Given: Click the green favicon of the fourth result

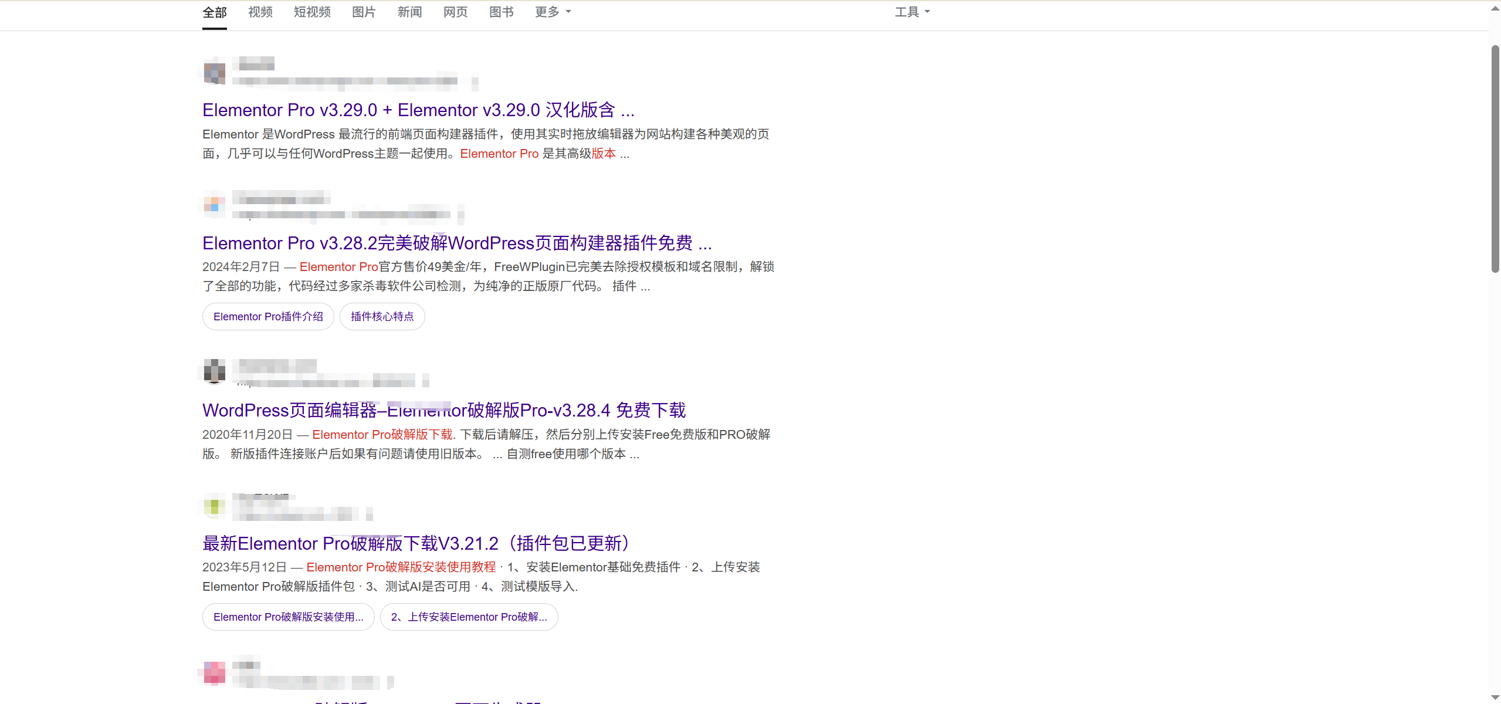Looking at the screenshot, I should pyautogui.click(x=214, y=506).
